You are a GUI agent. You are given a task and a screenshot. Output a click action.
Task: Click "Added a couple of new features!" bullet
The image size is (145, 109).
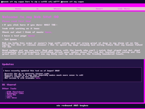[22, 77]
